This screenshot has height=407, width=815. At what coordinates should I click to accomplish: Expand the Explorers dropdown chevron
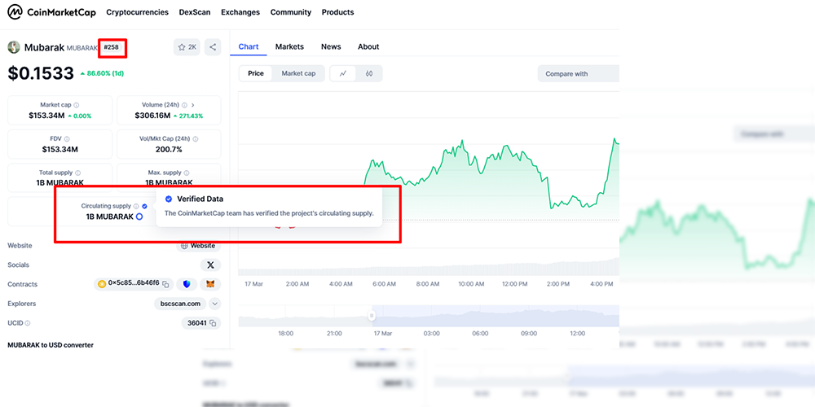214,304
